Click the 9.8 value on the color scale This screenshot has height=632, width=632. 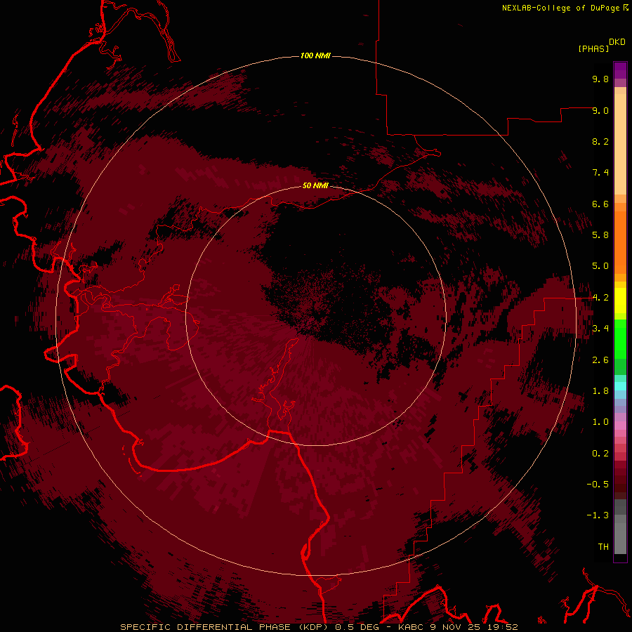pyautogui.click(x=600, y=79)
